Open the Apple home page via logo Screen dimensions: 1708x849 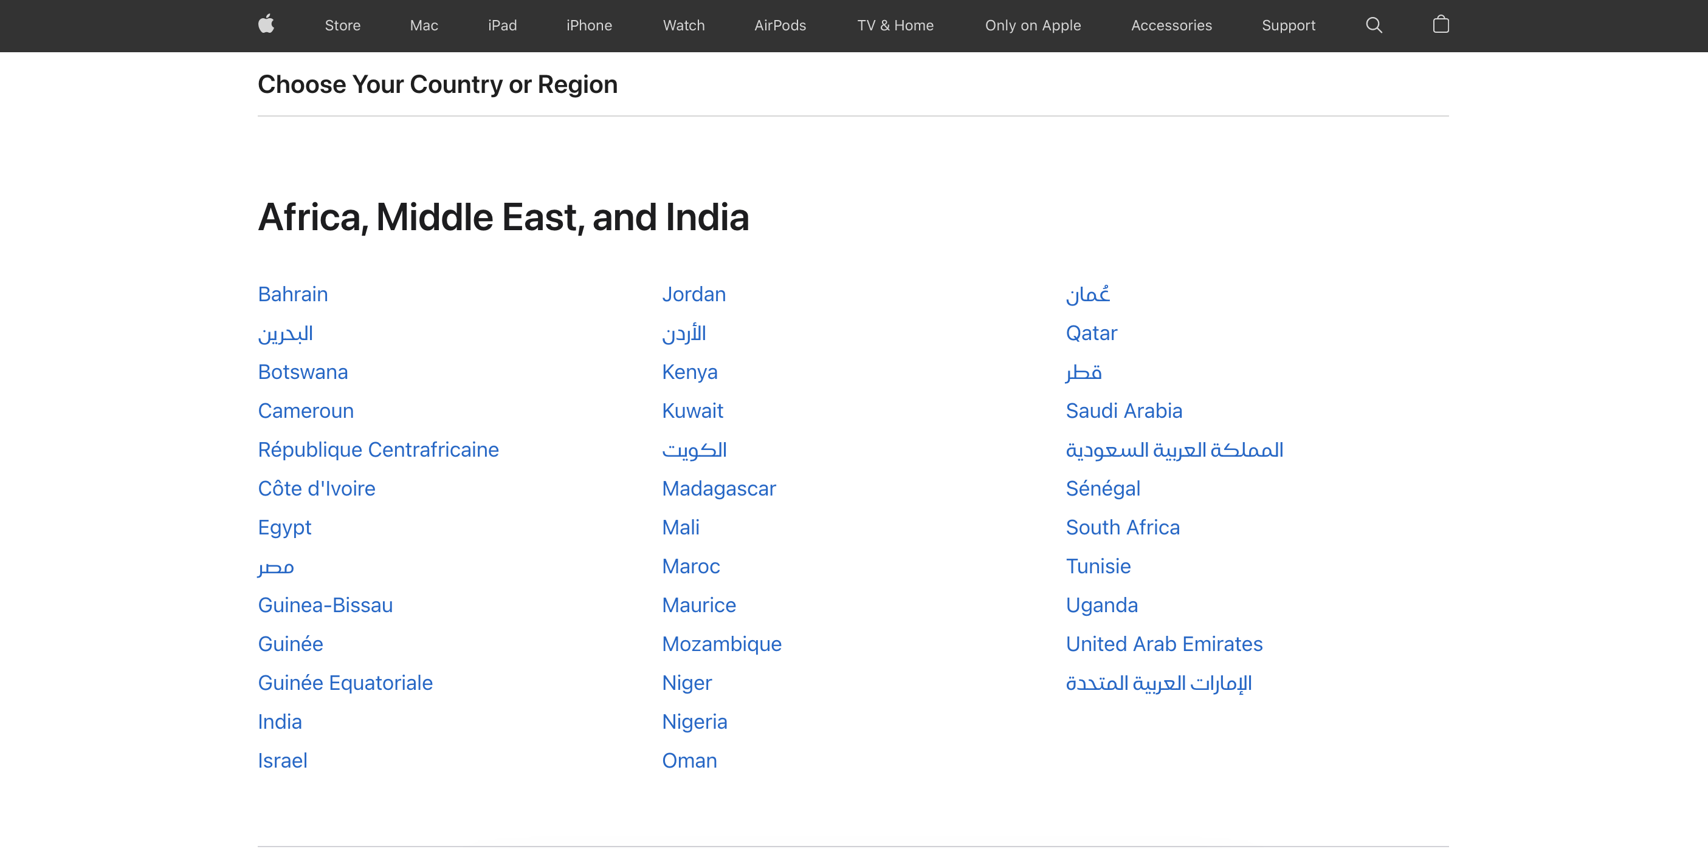click(x=267, y=24)
